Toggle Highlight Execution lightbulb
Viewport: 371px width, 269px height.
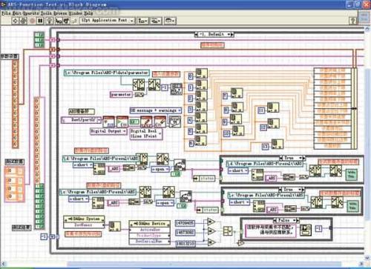(x=50, y=21)
